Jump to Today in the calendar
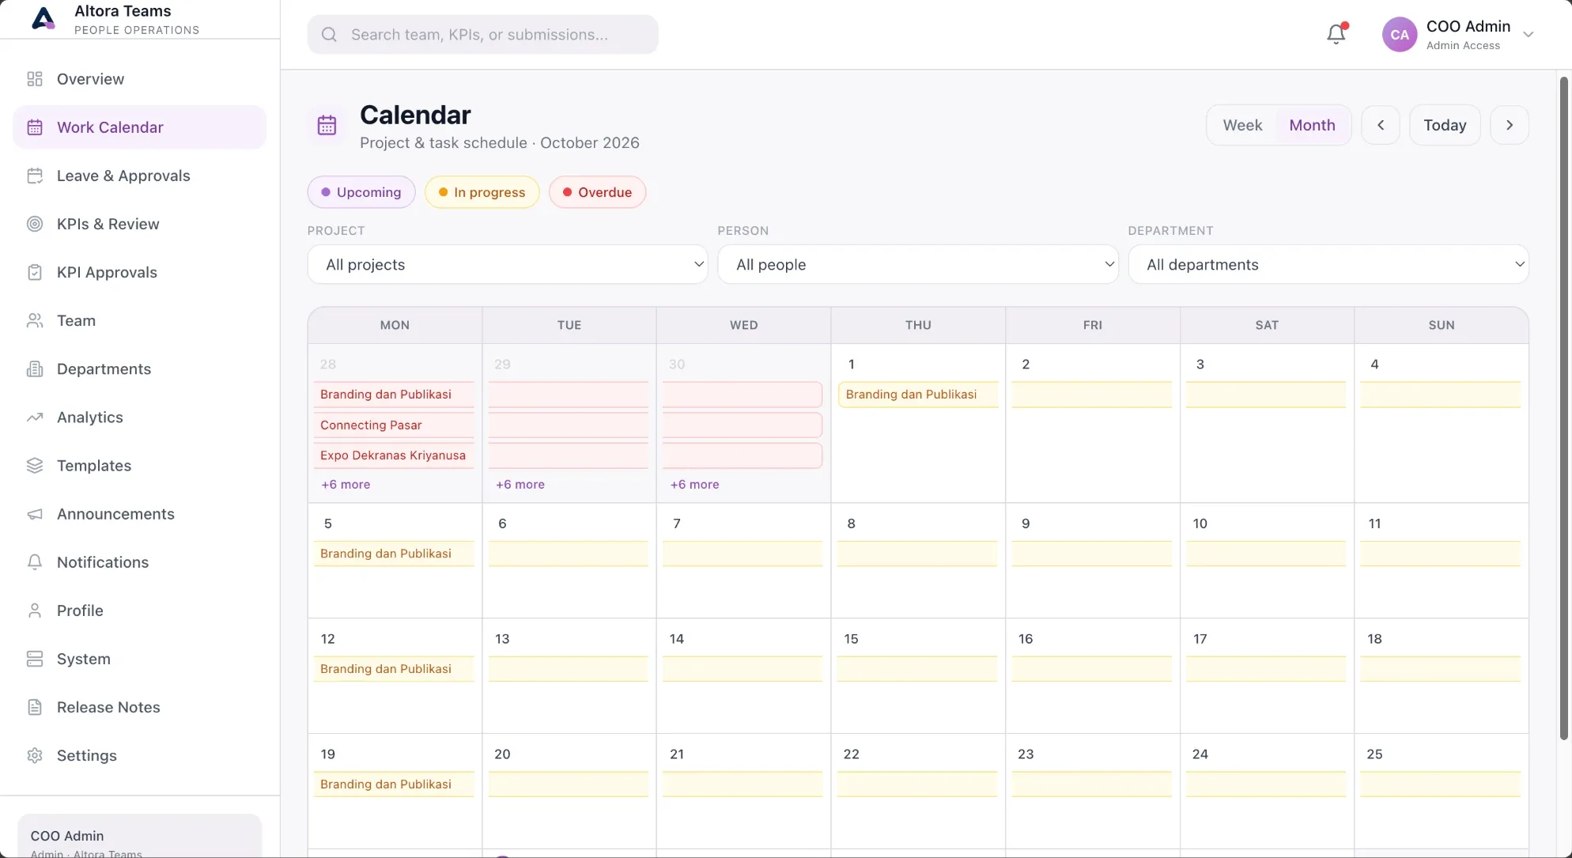 coord(1445,125)
